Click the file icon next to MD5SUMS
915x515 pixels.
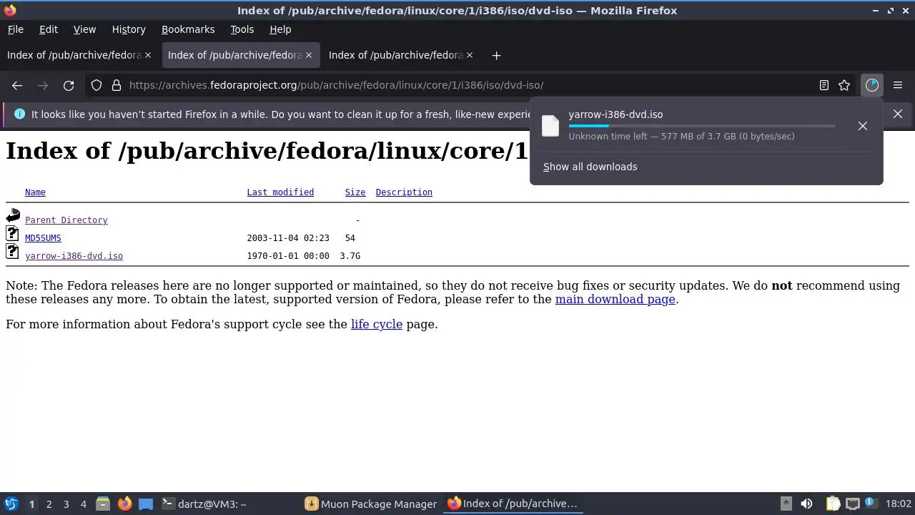point(13,233)
